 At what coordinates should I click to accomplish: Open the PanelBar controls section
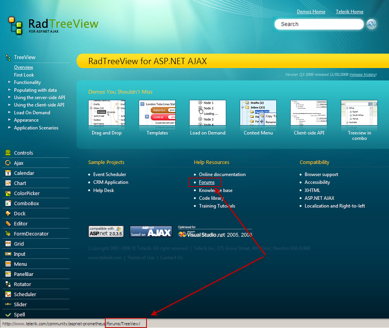(24, 274)
